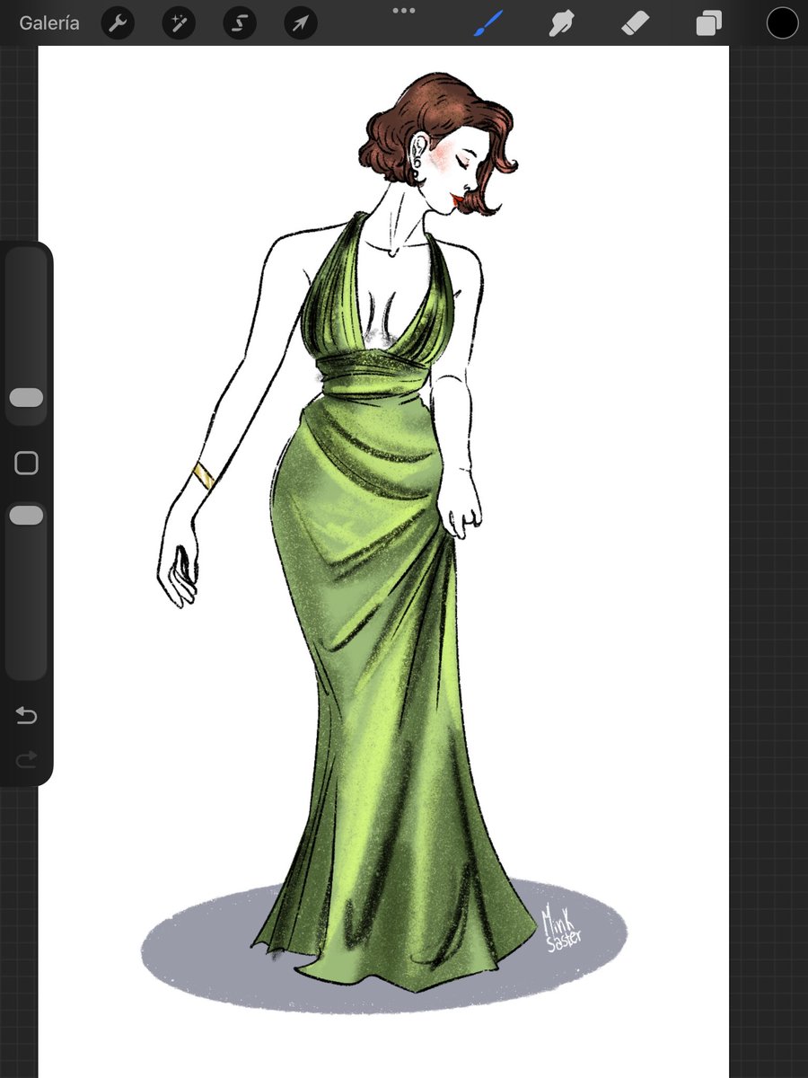Tap the three dots at top center

click(x=404, y=11)
